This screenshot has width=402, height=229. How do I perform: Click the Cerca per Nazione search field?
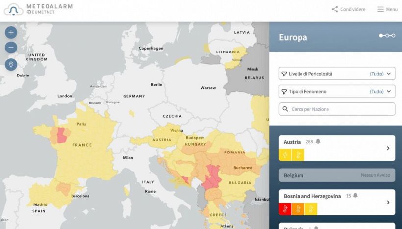pyautogui.click(x=337, y=109)
